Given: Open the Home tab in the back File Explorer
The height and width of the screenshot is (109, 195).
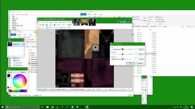Looking at the screenshot, I should click(89, 14).
